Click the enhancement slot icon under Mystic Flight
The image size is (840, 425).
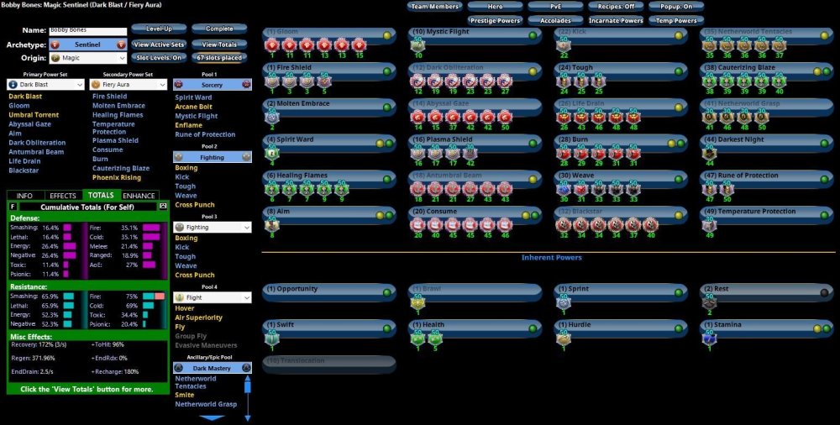point(417,45)
